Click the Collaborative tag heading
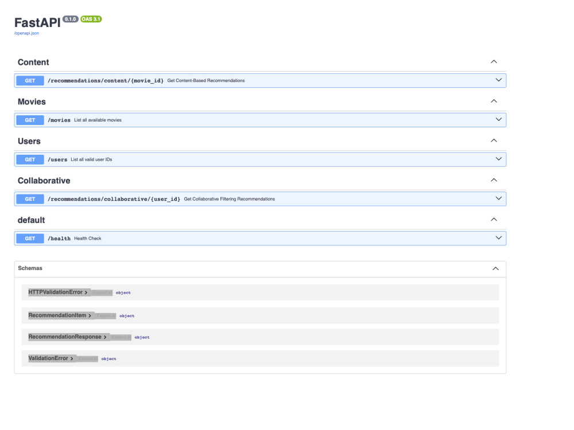 point(44,181)
